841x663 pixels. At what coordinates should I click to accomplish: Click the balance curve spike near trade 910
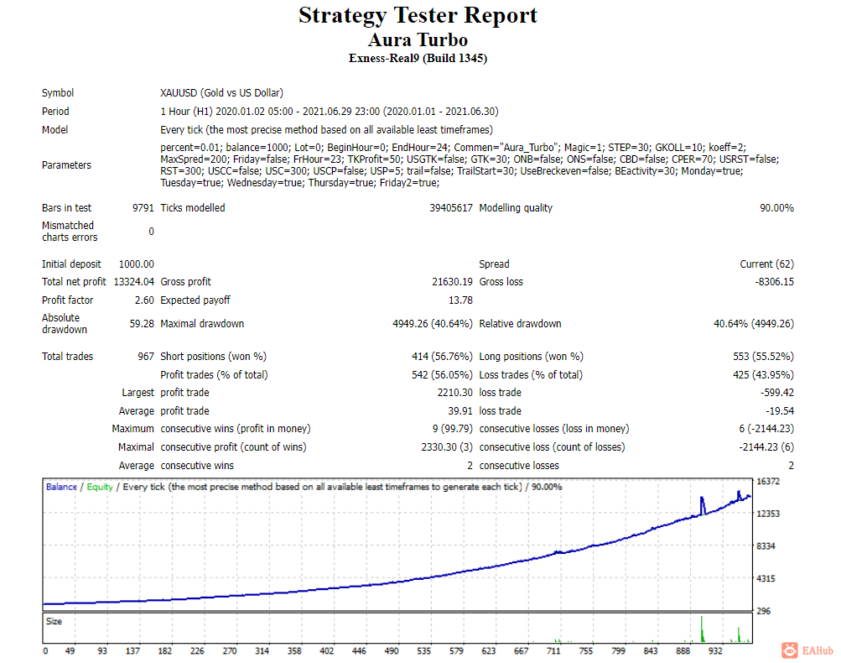coord(702,506)
